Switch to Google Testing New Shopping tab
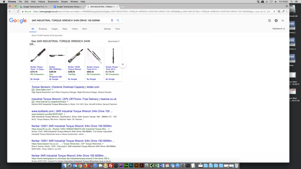This screenshot has height=169, width=301. (x=69, y=7)
